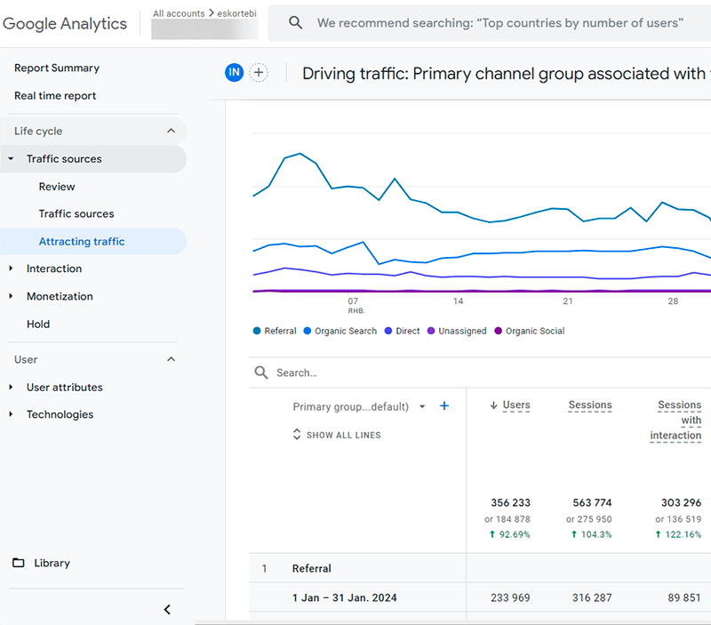Add a comparison with the dashed plus icon
This screenshot has height=625, width=711.
(259, 72)
